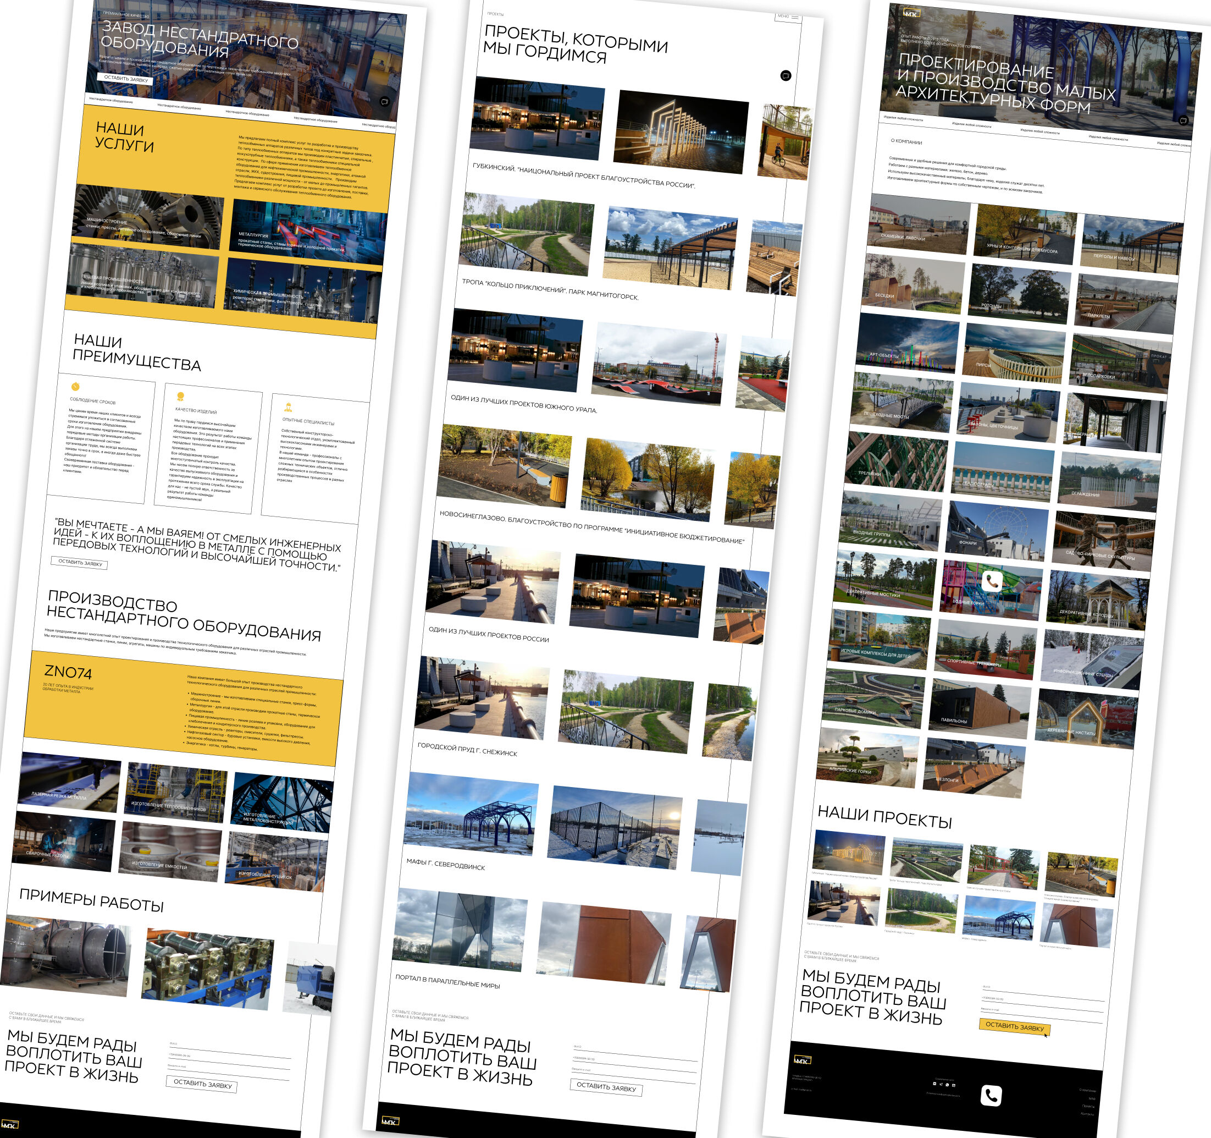Click the Telegram icon in the footer
The width and height of the screenshot is (1211, 1138).
[941, 1084]
